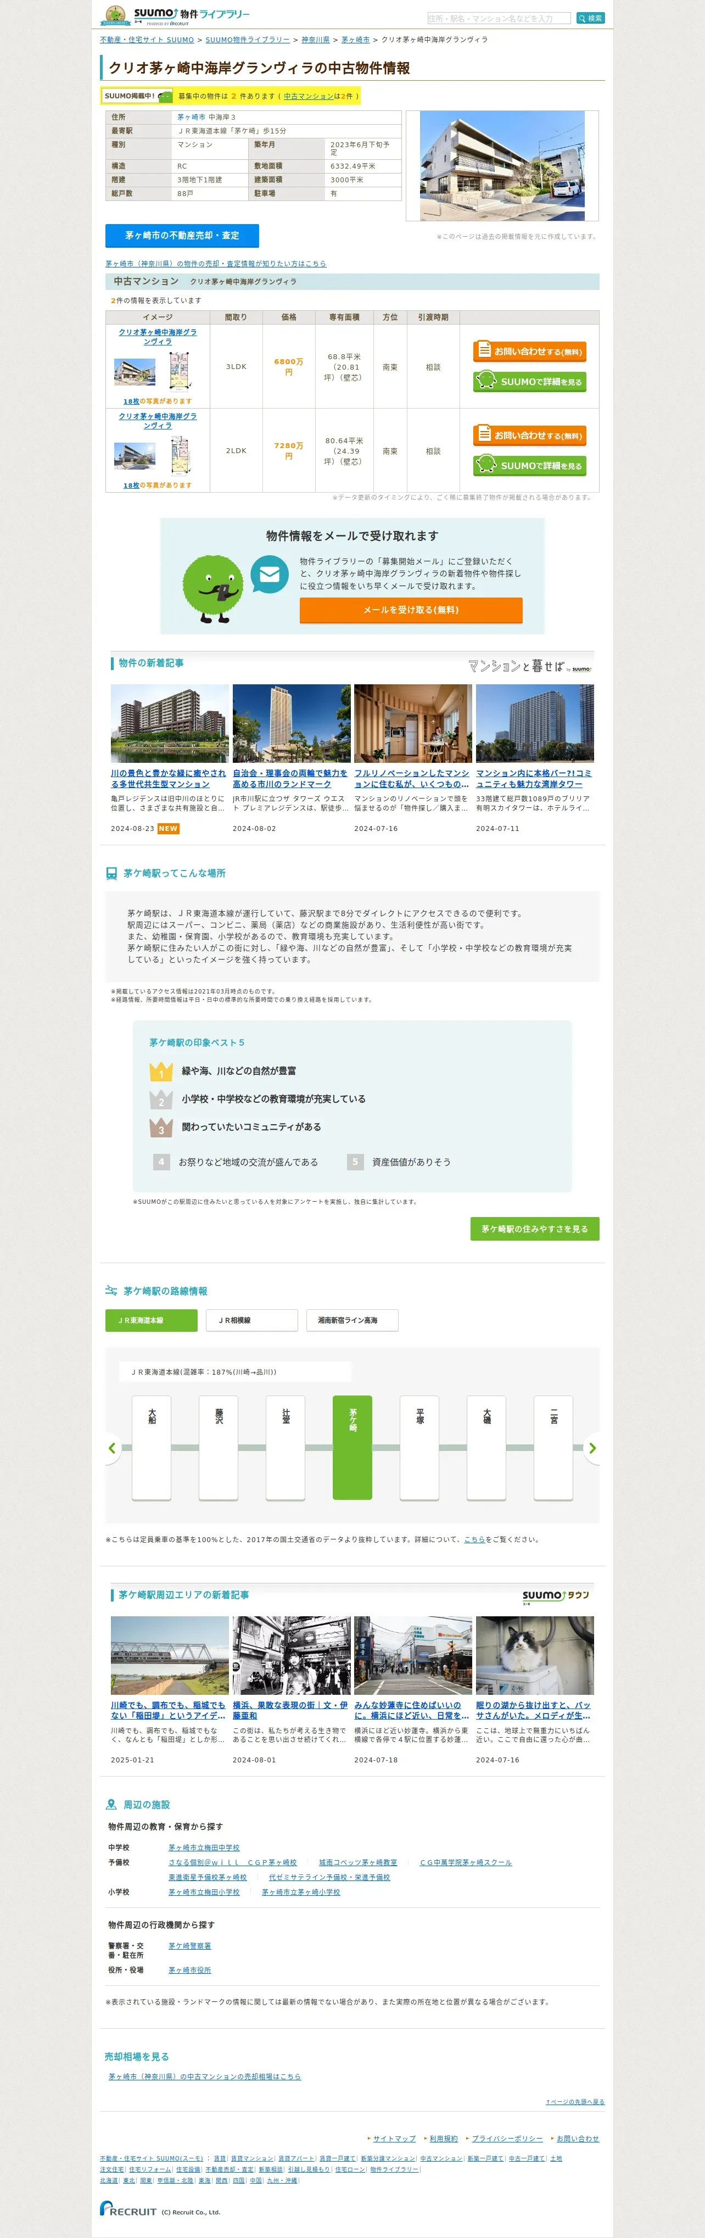Open 茅ヶ崎市立茅ヶ崎小学校 link

pos(301,1891)
